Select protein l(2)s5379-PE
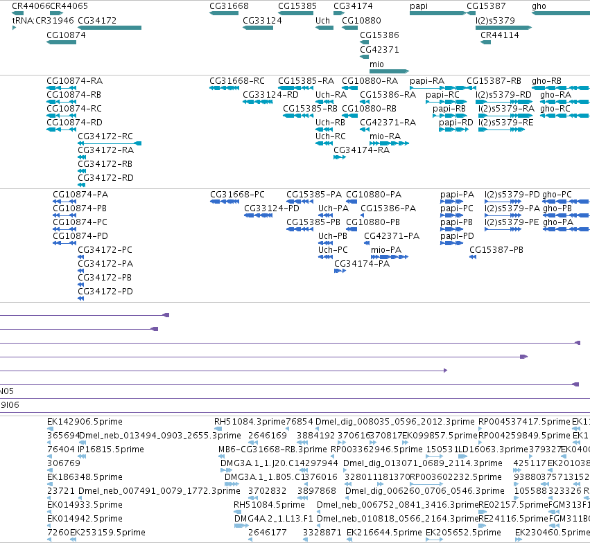This screenshot has width=590, height=543. [x=512, y=222]
